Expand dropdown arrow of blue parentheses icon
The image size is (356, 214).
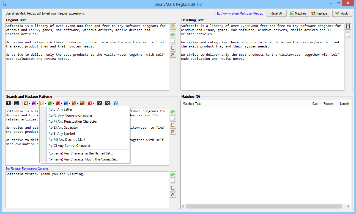pos(70,103)
